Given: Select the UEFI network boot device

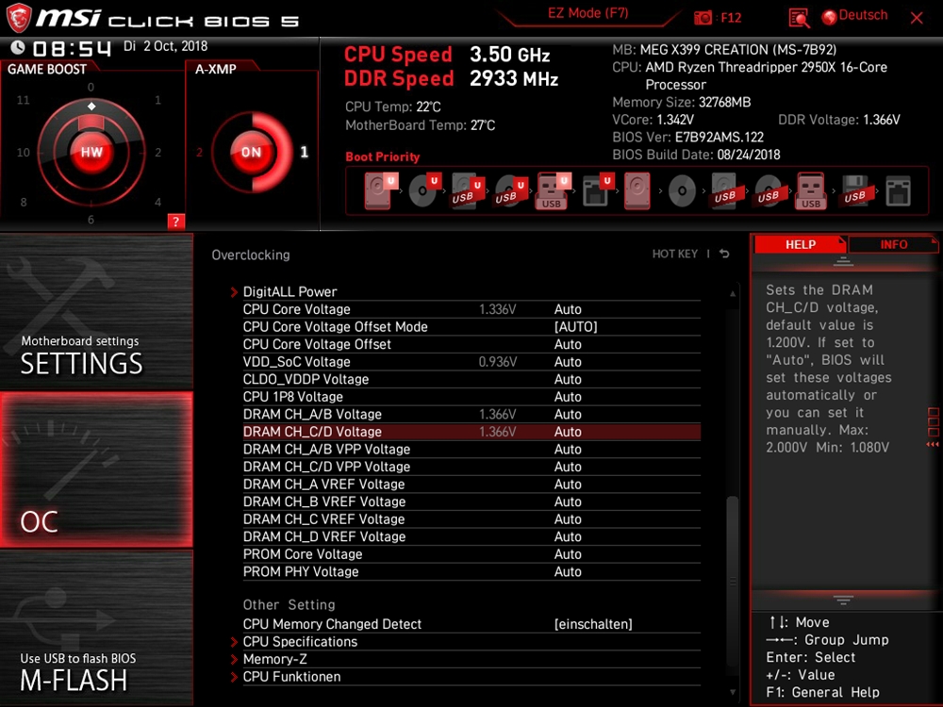Looking at the screenshot, I should coord(597,190).
